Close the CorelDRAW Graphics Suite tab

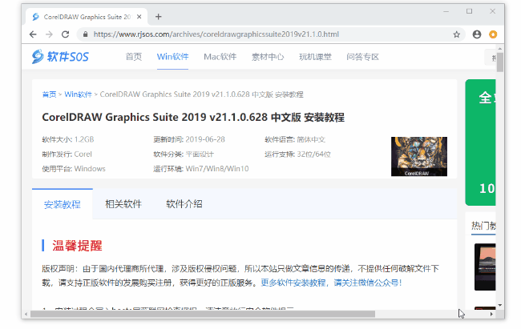pyautogui.click(x=139, y=17)
